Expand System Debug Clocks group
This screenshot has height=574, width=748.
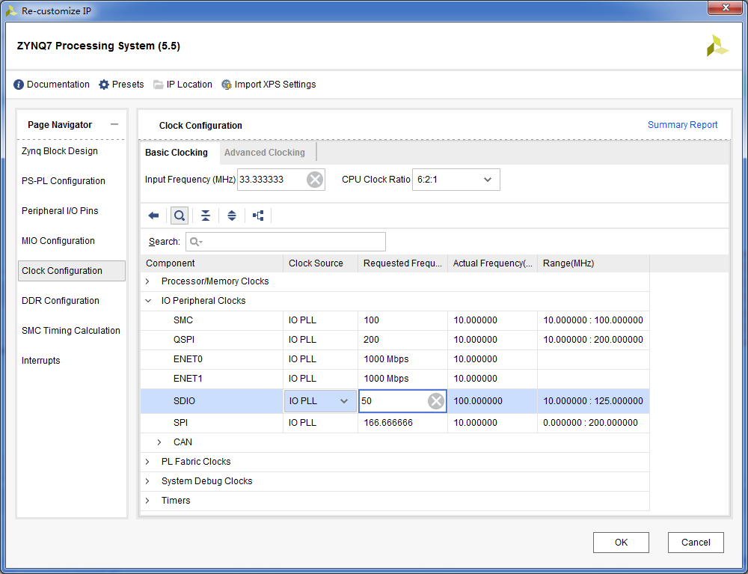click(x=147, y=481)
